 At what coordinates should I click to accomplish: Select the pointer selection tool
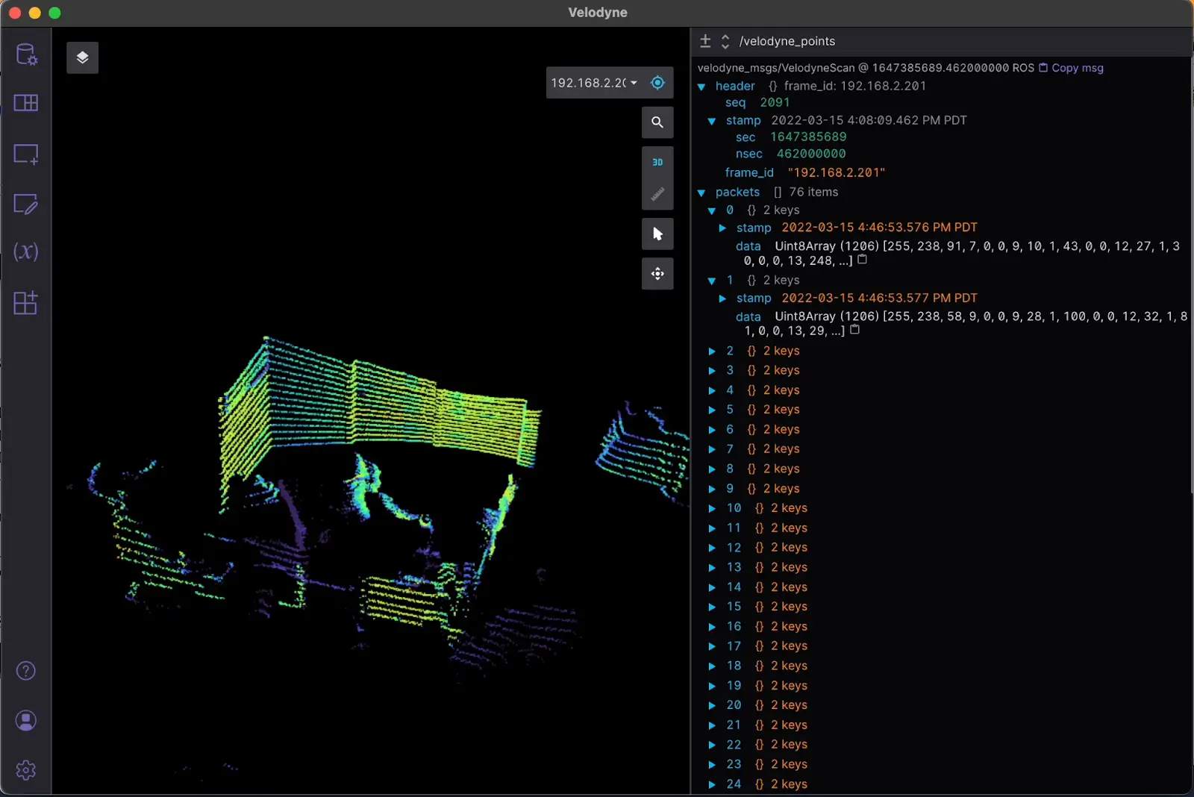point(657,234)
